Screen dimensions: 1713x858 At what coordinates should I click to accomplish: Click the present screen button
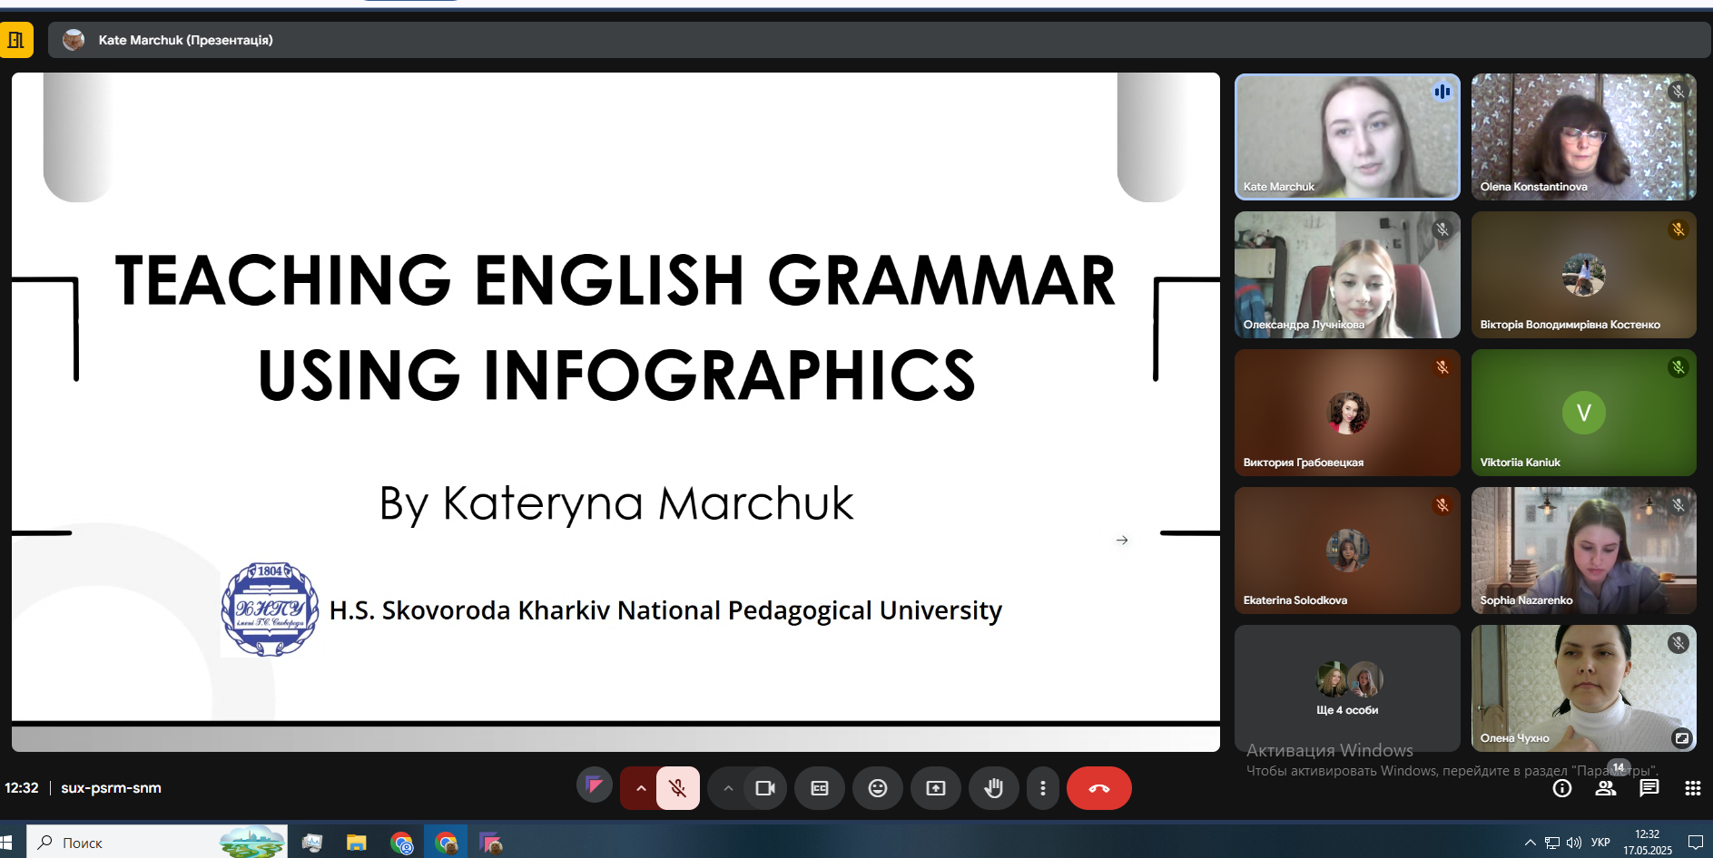936,788
